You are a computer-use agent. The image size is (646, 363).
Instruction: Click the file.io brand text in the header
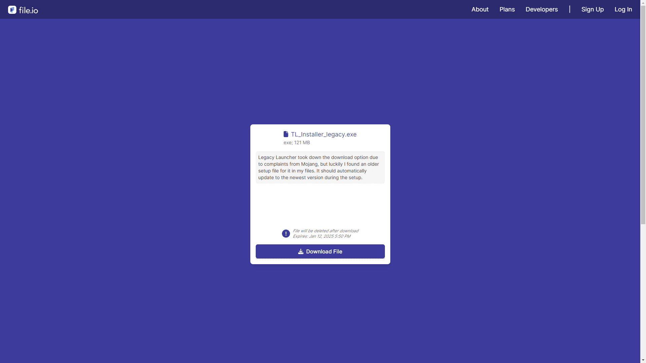pyautogui.click(x=28, y=10)
